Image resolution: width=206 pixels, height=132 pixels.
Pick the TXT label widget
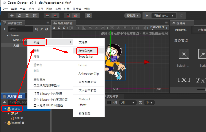184,80
